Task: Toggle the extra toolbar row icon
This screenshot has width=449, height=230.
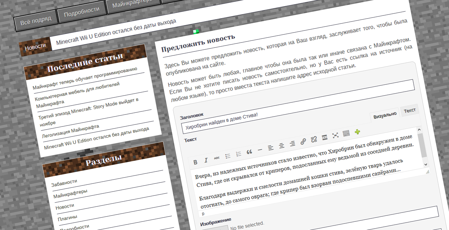Action: (346, 133)
